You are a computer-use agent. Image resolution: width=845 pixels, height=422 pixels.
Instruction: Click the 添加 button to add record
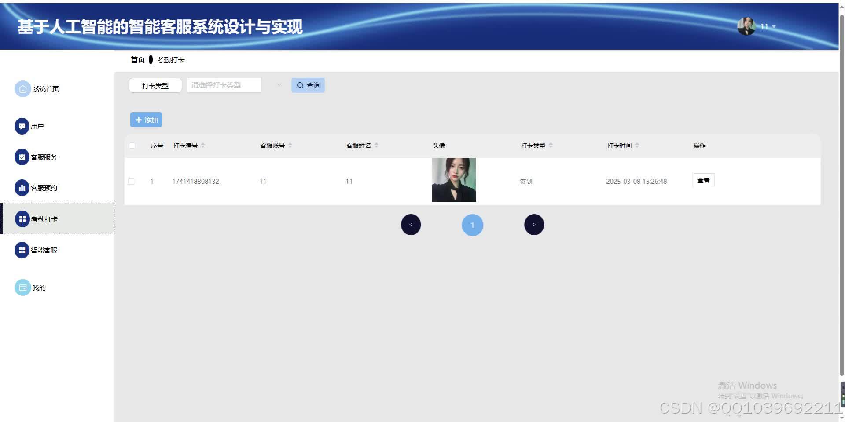click(146, 119)
